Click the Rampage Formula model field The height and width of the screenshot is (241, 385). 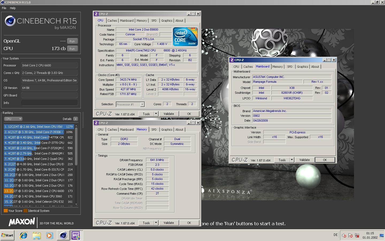click(278, 82)
